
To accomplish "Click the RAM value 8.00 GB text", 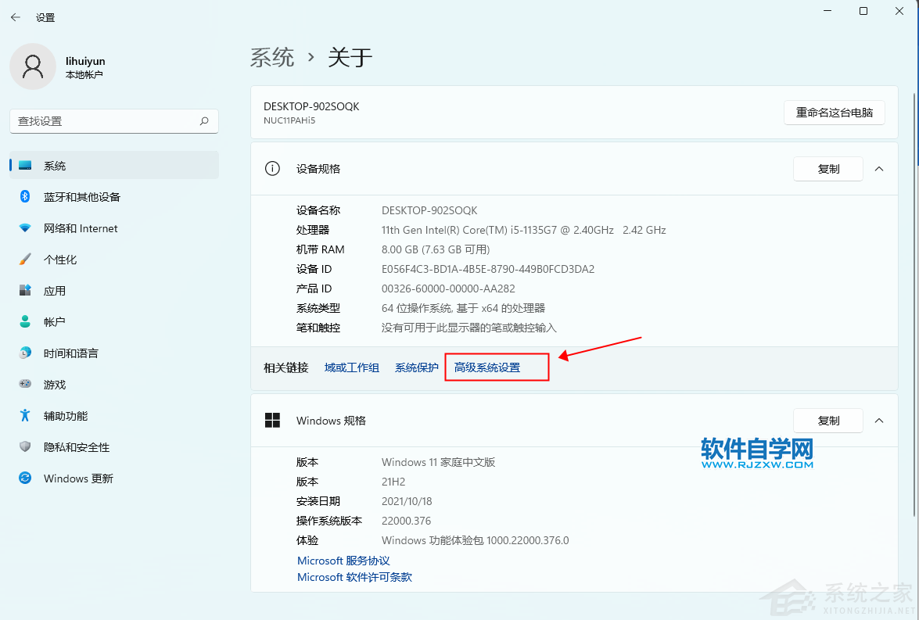I will [436, 249].
